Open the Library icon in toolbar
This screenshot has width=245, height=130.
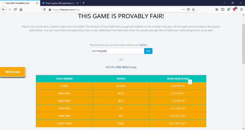(217, 9)
